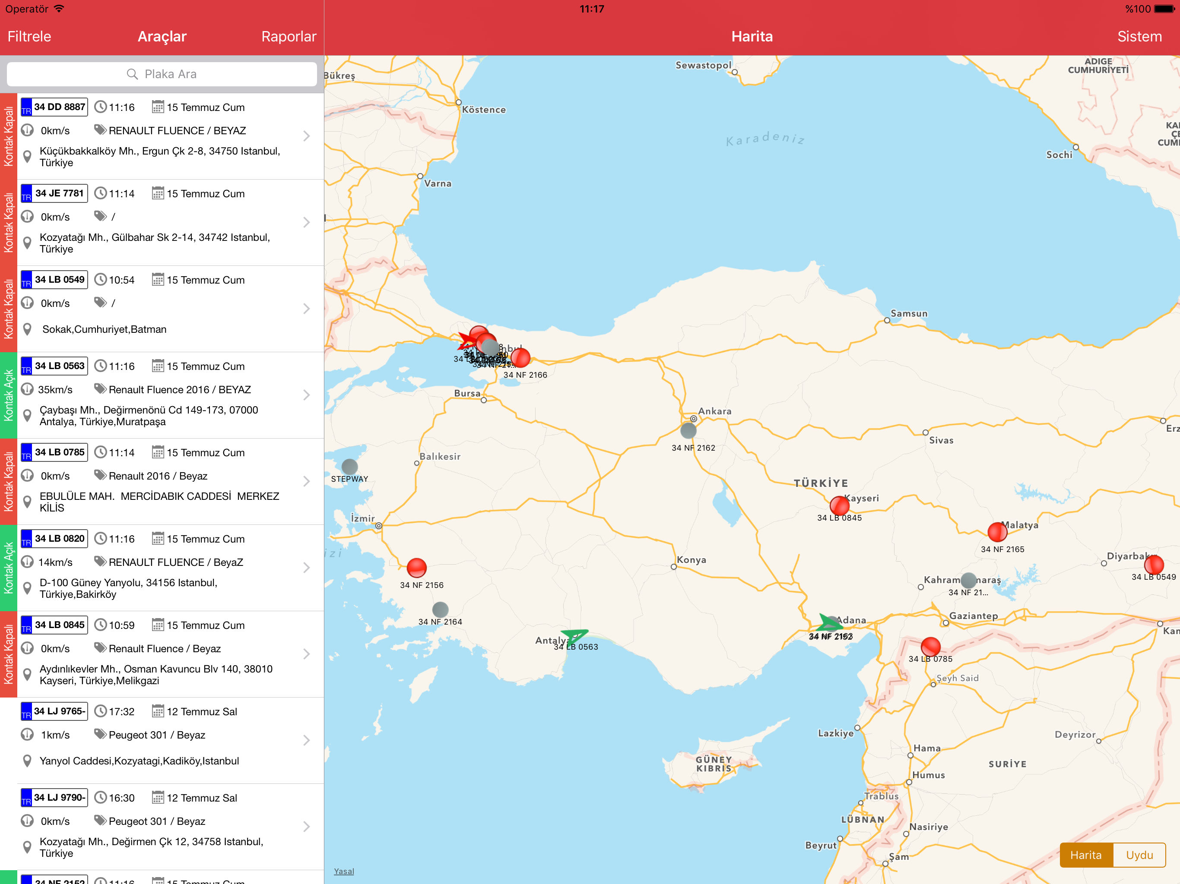Tap Kontak Kapalı strip of 34 LB 0845
The height and width of the screenshot is (884, 1180).
(x=9, y=654)
